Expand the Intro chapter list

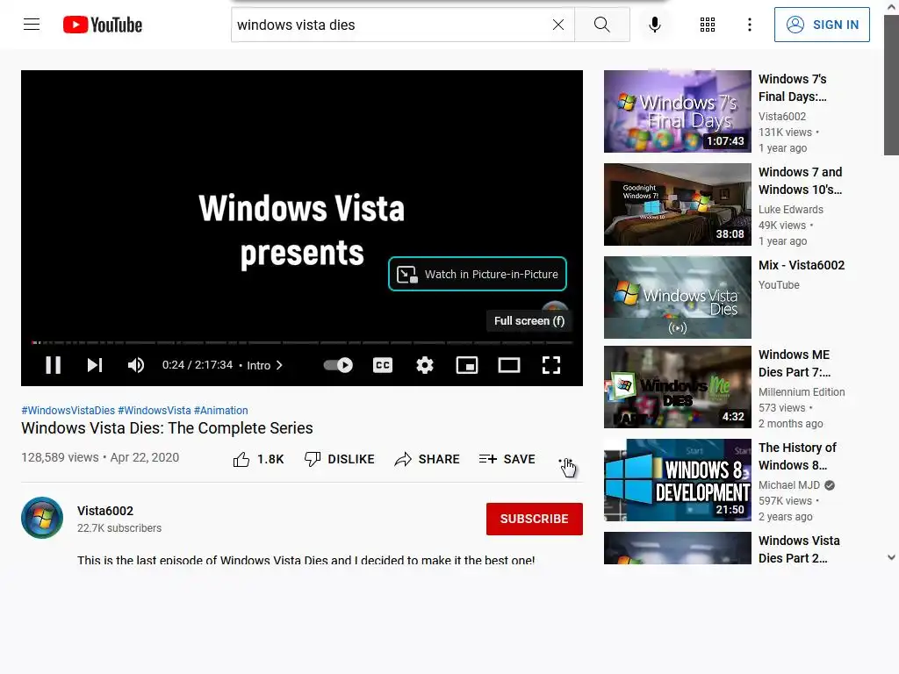tap(265, 365)
